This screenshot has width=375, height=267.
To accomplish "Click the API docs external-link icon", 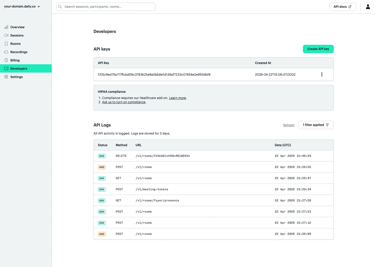I will click(350, 7).
